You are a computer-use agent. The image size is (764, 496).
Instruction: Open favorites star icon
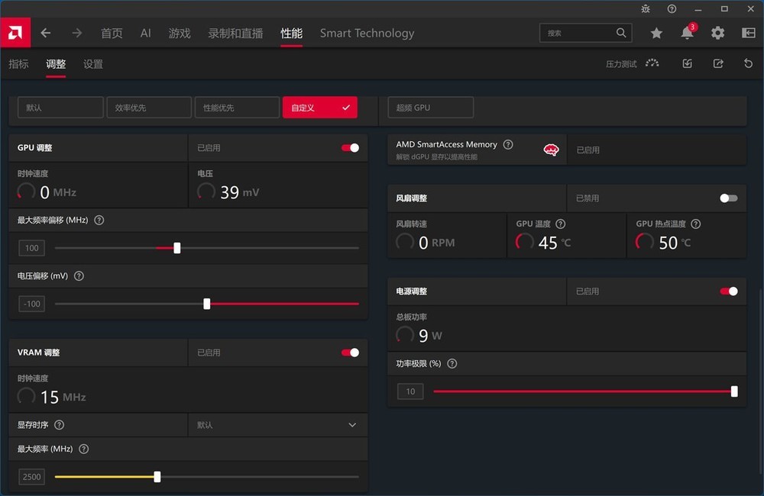point(656,33)
